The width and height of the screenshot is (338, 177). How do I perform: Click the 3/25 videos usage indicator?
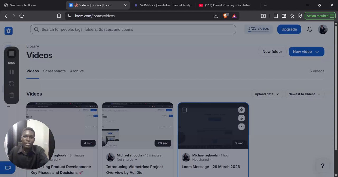pos(259,29)
